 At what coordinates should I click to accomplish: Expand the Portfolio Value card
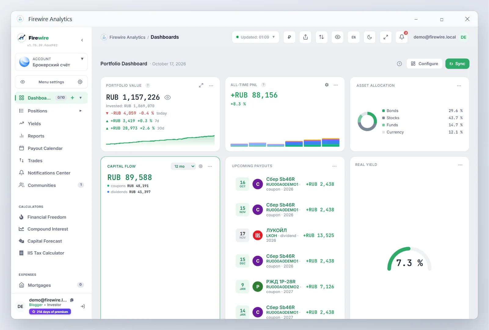201,86
